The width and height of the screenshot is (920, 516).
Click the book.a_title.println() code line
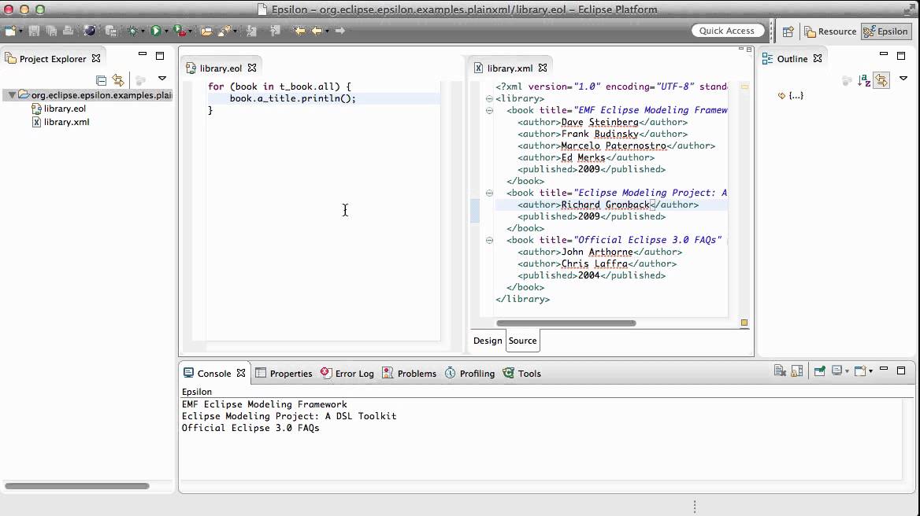pyautogui.click(x=293, y=98)
